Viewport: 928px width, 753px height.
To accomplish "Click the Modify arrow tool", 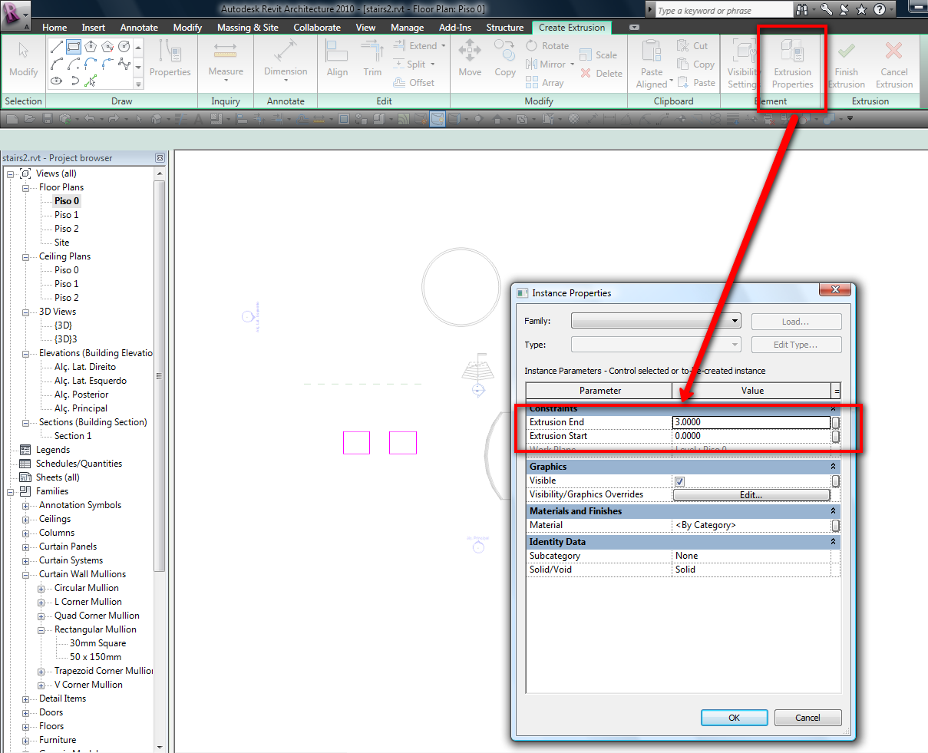I will (23, 59).
